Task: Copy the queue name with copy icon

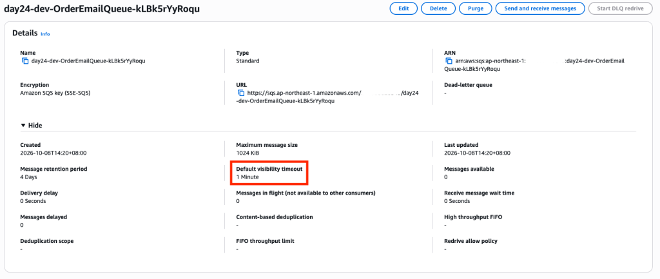Action: click(x=25, y=61)
